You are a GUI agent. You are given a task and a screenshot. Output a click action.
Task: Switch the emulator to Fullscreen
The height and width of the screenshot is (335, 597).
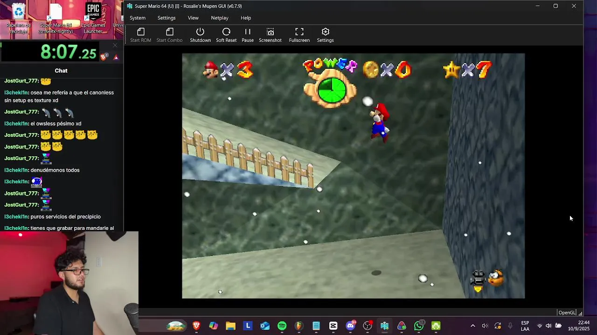(x=299, y=35)
